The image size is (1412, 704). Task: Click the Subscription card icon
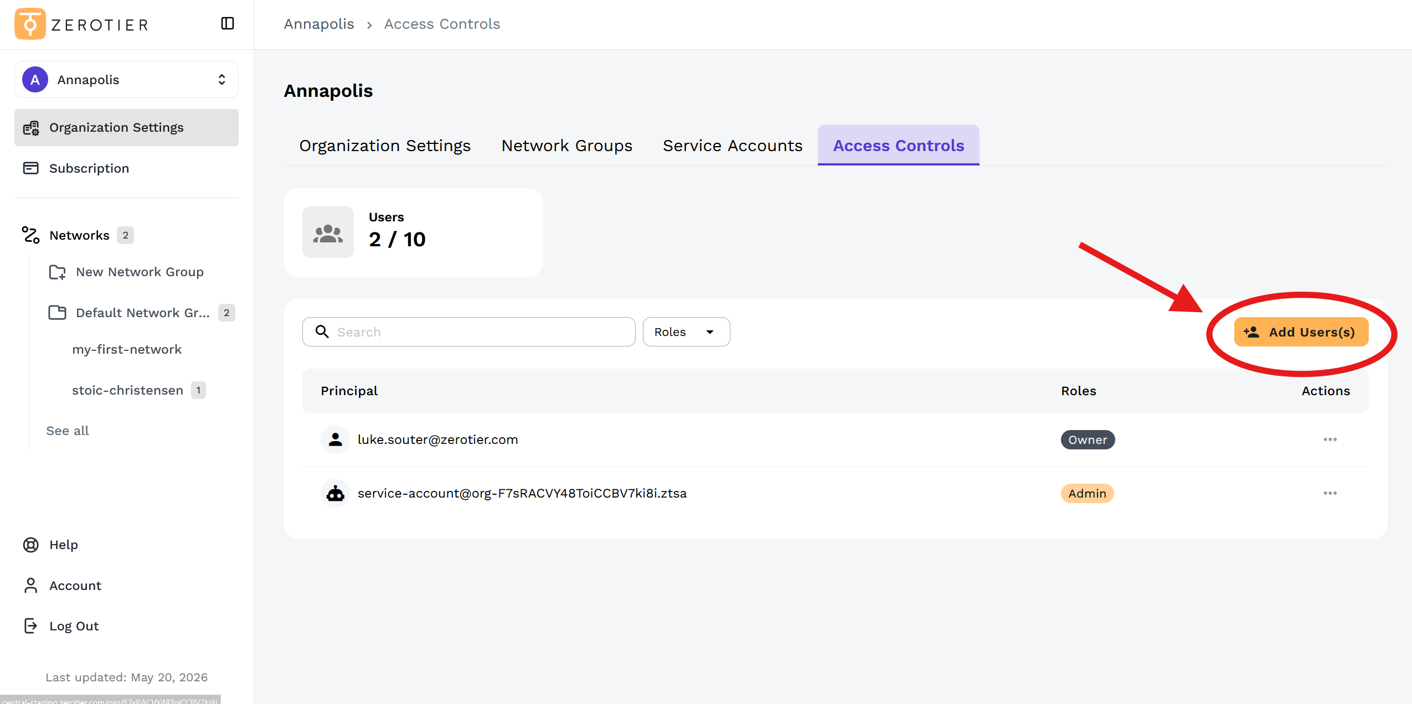[x=31, y=168]
